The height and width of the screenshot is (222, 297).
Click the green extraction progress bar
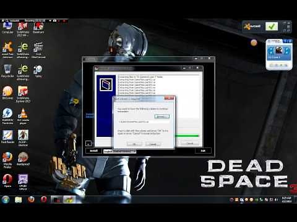pyautogui.click(x=187, y=136)
